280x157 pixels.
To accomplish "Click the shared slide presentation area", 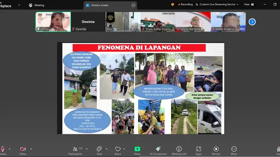I will 143,88.
